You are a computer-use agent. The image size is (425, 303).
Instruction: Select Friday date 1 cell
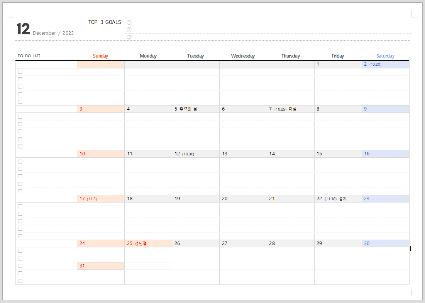[x=338, y=64]
